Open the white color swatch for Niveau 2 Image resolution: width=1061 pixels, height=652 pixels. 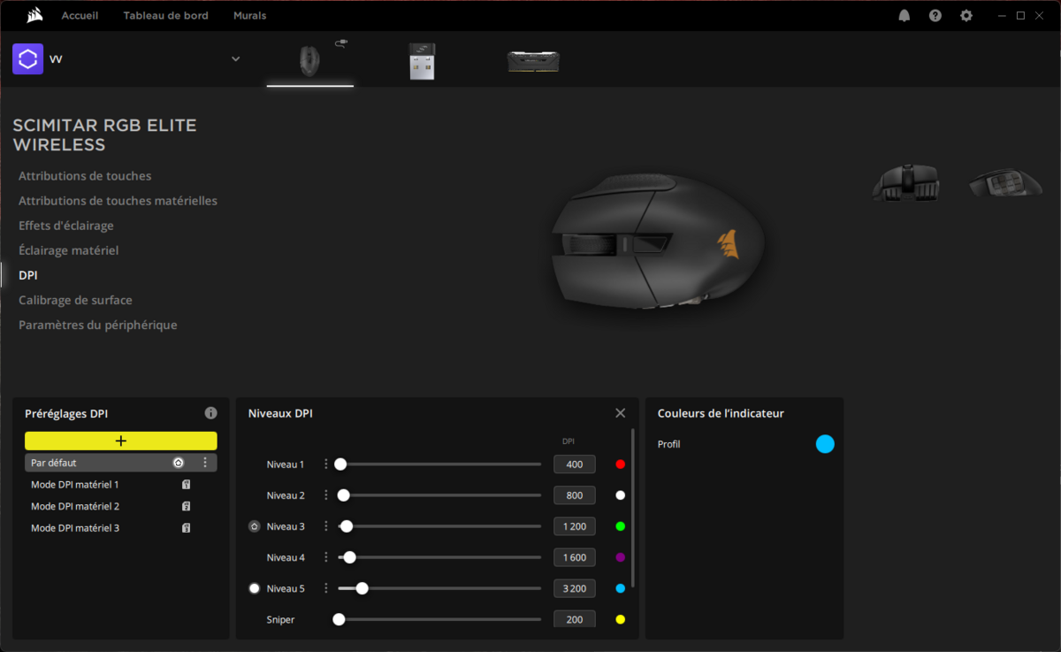coord(620,495)
